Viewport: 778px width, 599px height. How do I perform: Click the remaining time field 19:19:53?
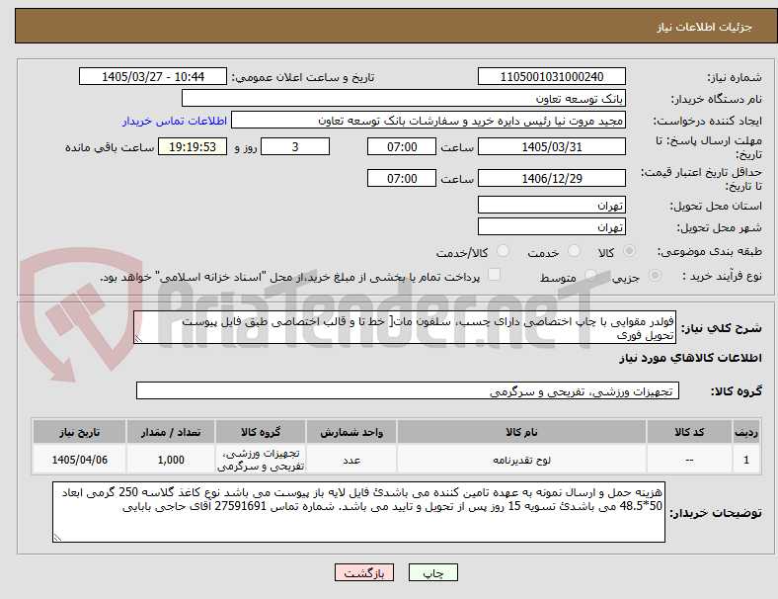(x=193, y=146)
